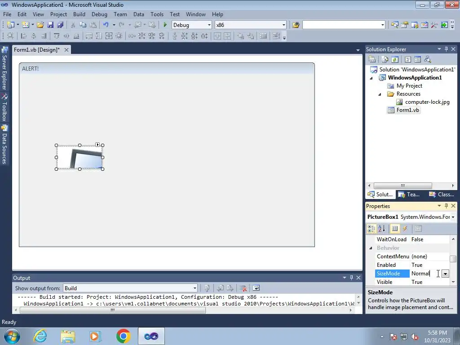Viewport: 460px width, 345px height.
Task: Save the current file with the floppy disk icon
Action: tap(50, 25)
